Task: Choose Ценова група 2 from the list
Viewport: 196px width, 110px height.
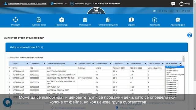Action: pyautogui.click(x=175, y=85)
